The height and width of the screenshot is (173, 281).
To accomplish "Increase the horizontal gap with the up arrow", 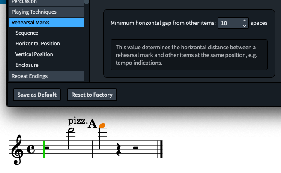I will (x=244, y=20).
